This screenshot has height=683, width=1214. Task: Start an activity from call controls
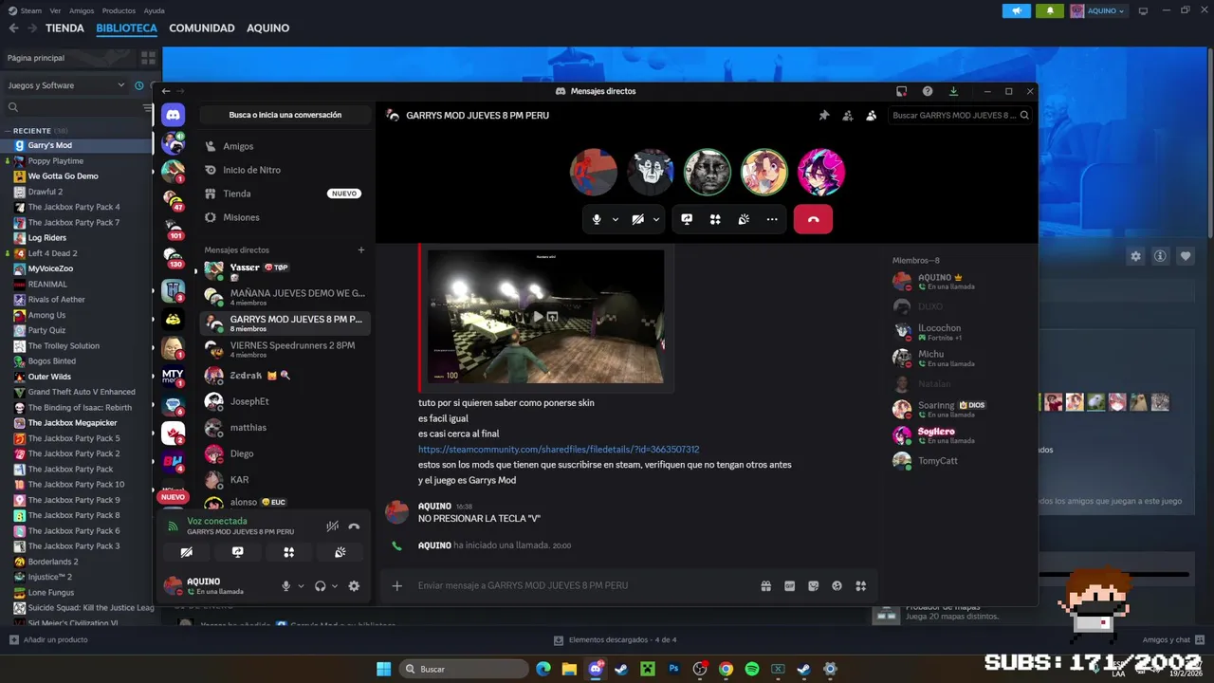coord(715,219)
